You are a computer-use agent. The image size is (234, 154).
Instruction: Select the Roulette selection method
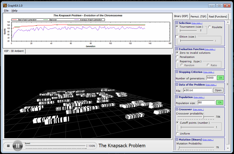[210, 27]
